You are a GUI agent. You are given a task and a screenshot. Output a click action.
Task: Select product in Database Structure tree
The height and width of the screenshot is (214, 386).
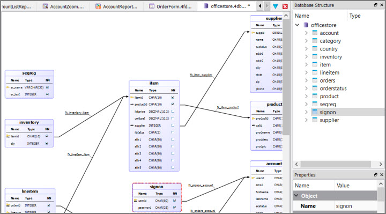click(x=329, y=97)
